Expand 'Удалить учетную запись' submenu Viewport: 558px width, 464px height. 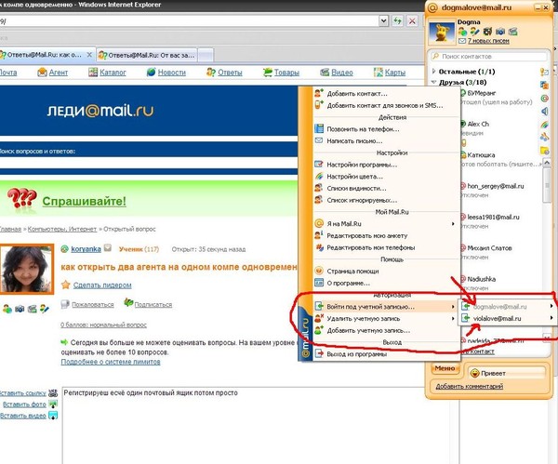pos(386,318)
